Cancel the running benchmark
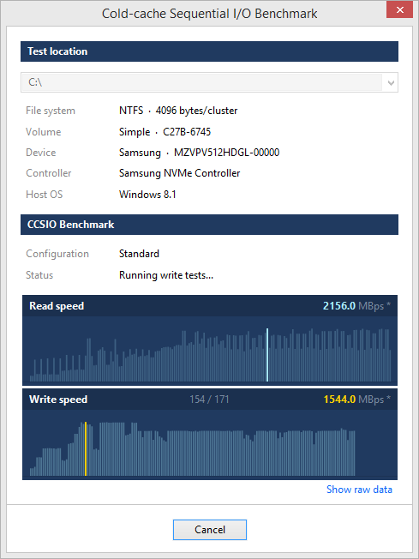Image resolution: width=419 pixels, height=559 pixels. tap(209, 529)
